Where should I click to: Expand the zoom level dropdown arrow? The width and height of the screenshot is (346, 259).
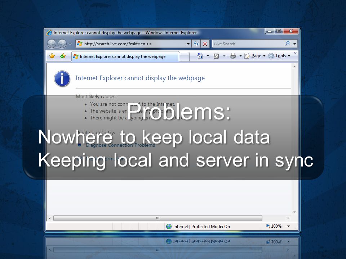click(288, 226)
